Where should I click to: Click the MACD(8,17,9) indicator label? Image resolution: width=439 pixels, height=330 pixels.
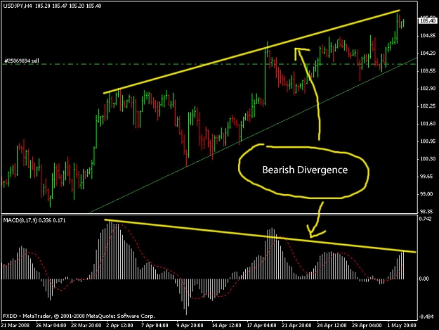[x=20, y=220]
